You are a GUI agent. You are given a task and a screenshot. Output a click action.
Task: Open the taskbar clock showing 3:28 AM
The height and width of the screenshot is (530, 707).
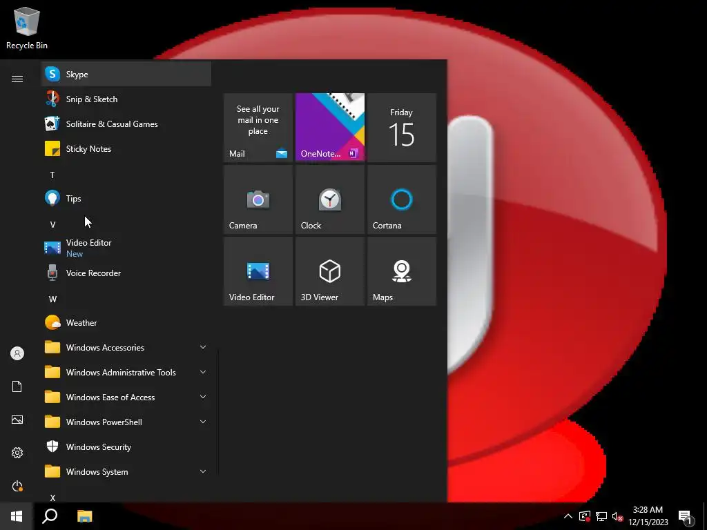coord(648,516)
